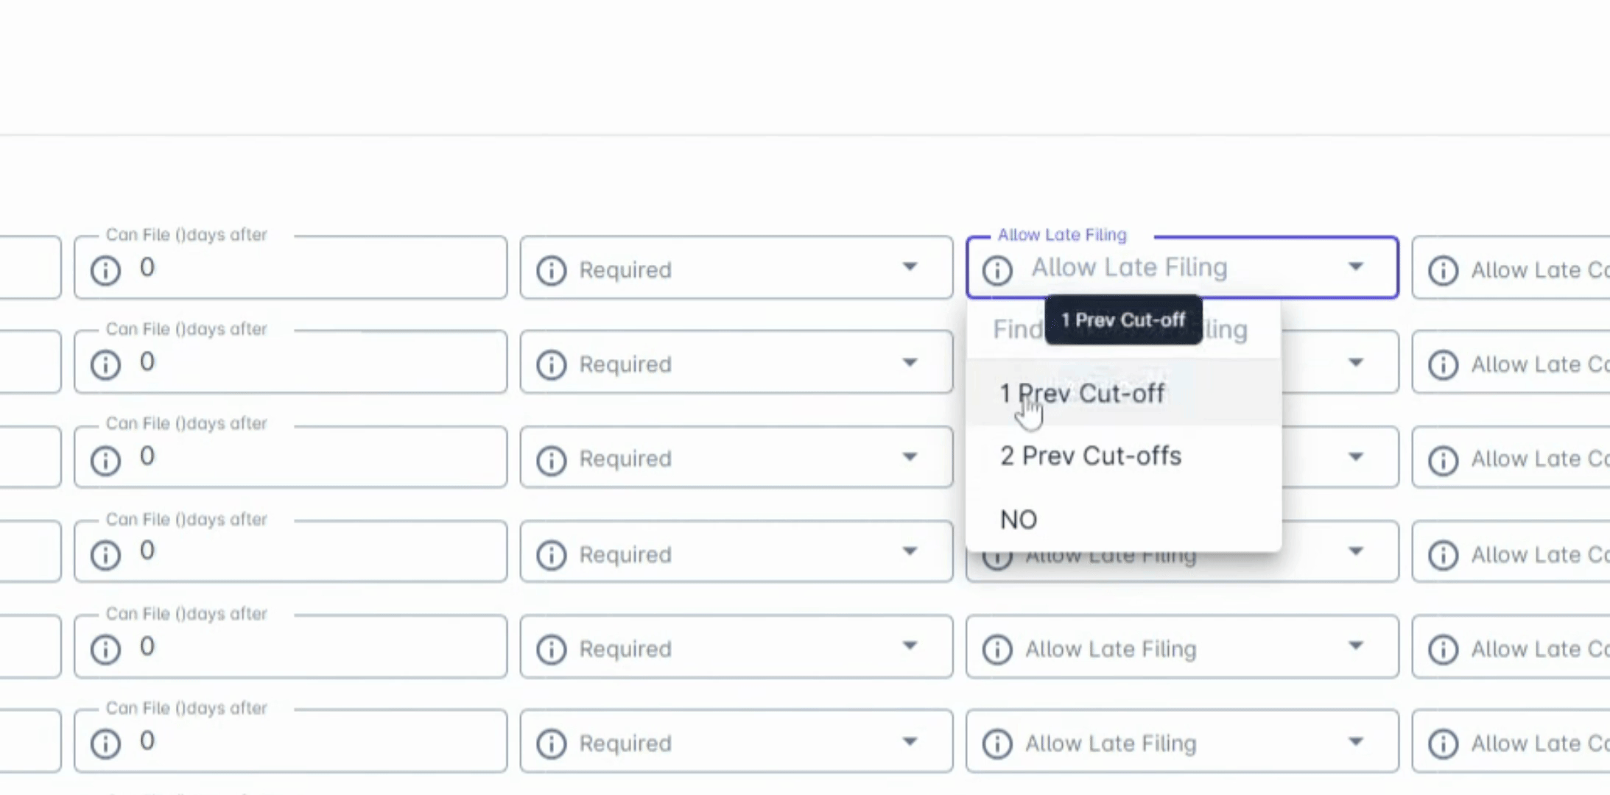Image resolution: width=1610 pixels, height=795 pixels.
Task: Expand the Required dropdown arrow in second row
Action: [910, 362]
